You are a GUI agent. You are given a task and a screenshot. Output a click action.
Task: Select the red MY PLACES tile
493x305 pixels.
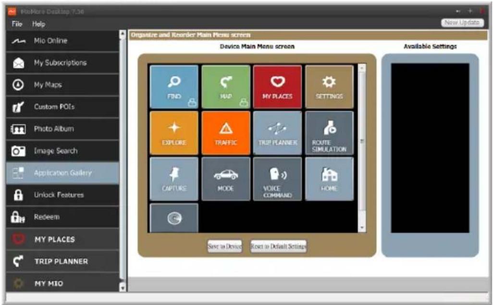pyautogui.click(x=277, y=87)
